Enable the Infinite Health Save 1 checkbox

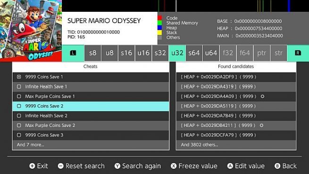[19, 86]
